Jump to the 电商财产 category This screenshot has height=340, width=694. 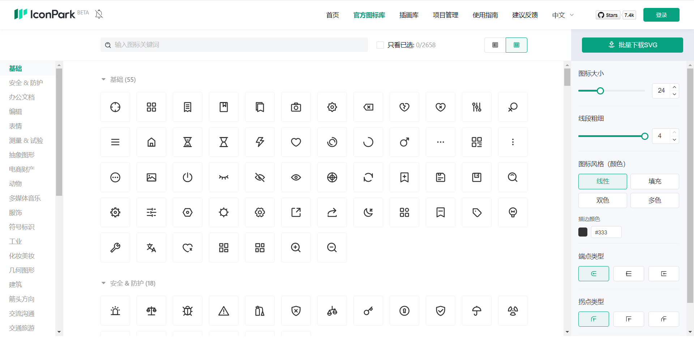point(22,169)
